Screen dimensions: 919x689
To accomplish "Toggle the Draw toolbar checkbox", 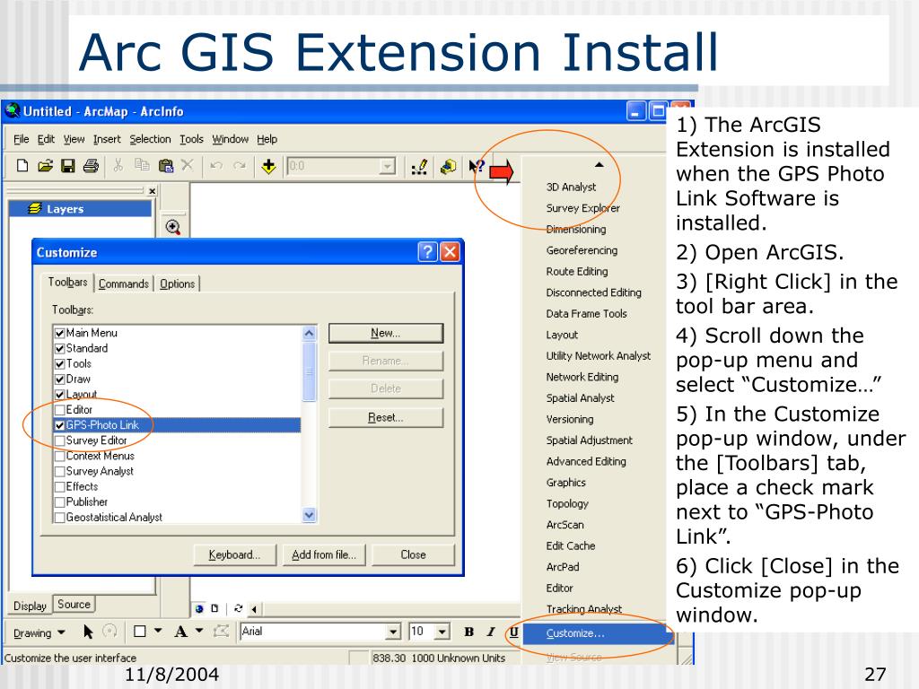I will click(60, 379).
